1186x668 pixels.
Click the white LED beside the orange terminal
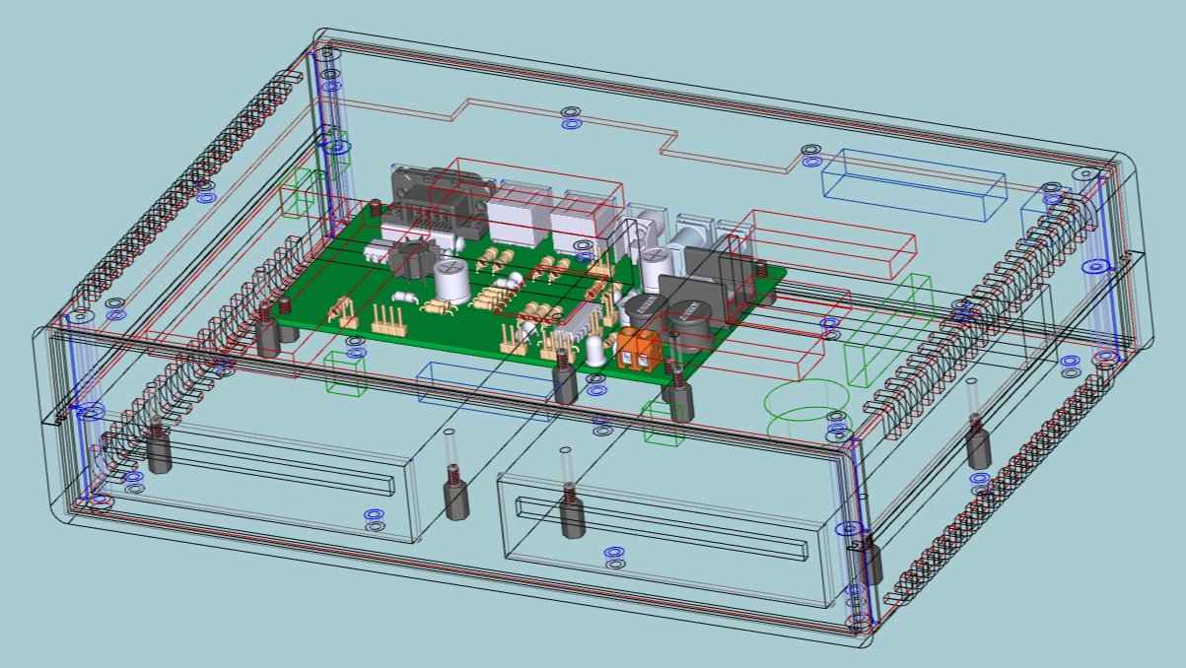597,349
